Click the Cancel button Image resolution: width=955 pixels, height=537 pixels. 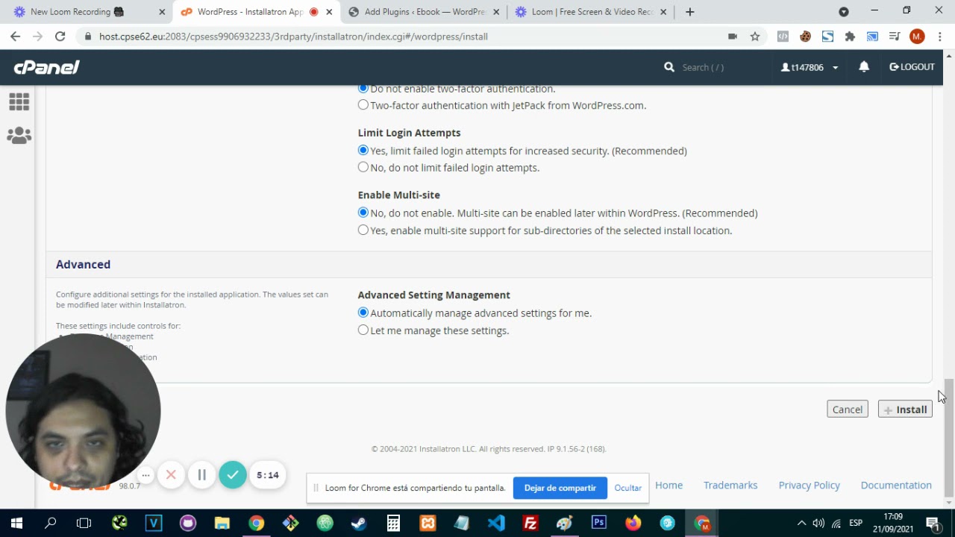pyautogui.click(x=848, y=409)
